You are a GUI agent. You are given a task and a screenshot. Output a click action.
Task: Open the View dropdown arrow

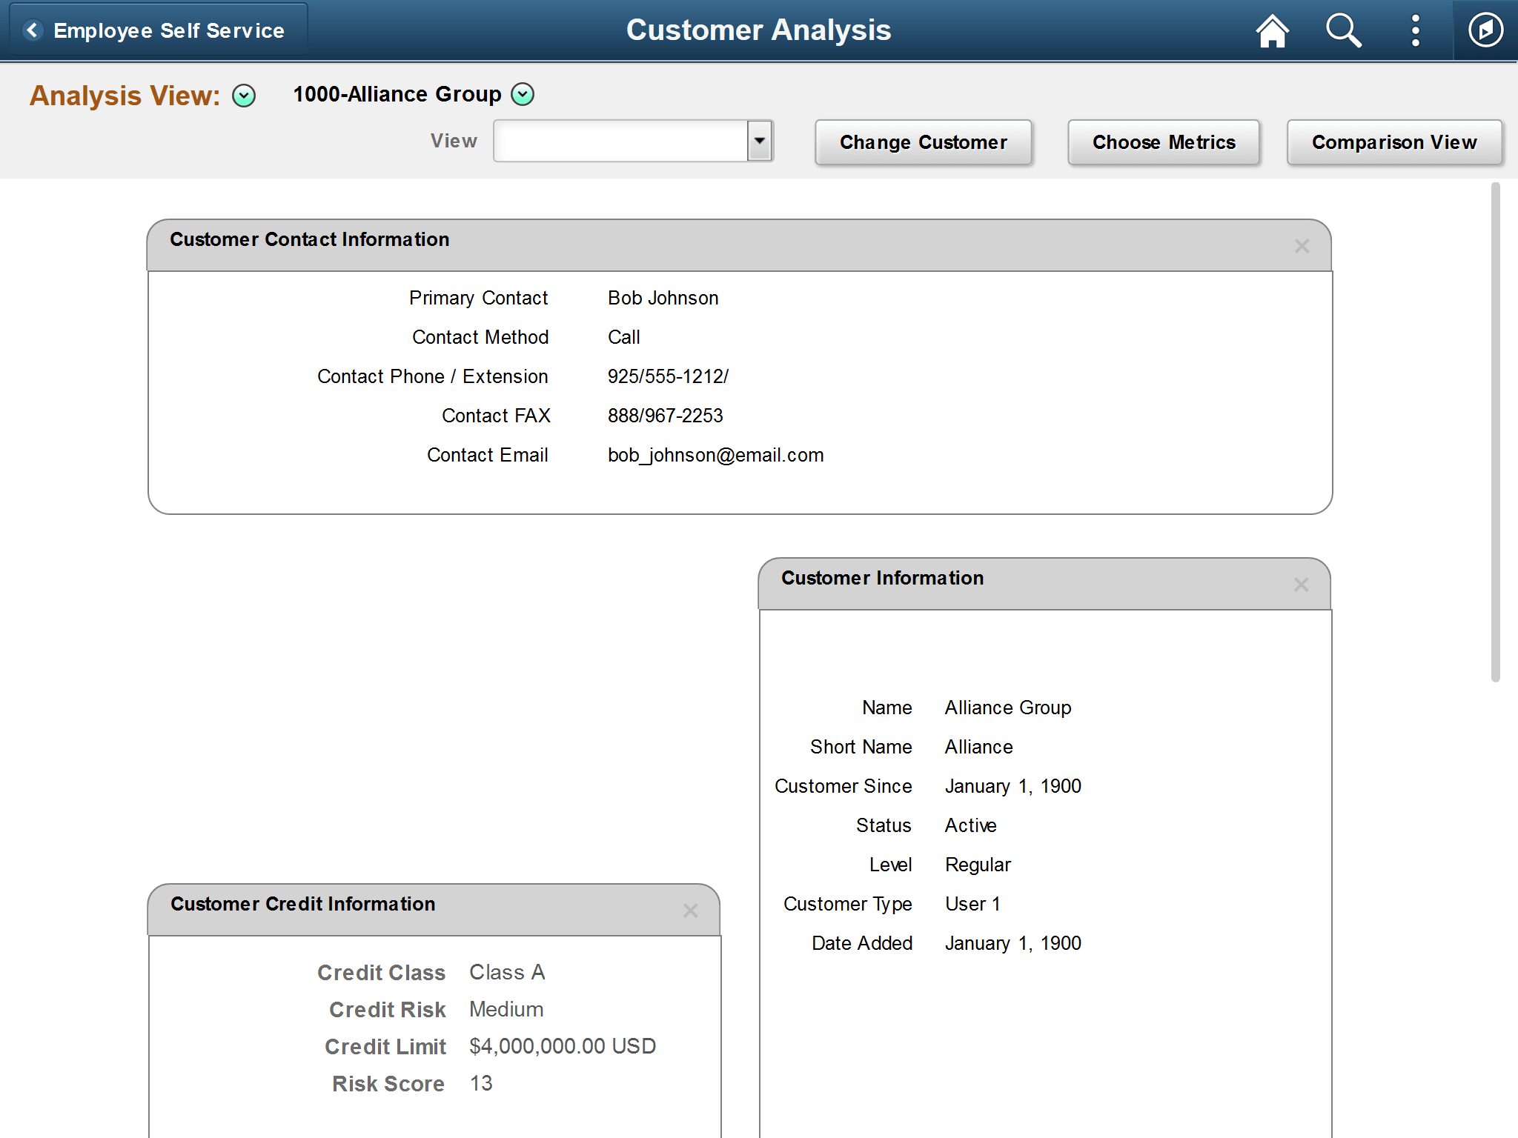pos(759,140)
